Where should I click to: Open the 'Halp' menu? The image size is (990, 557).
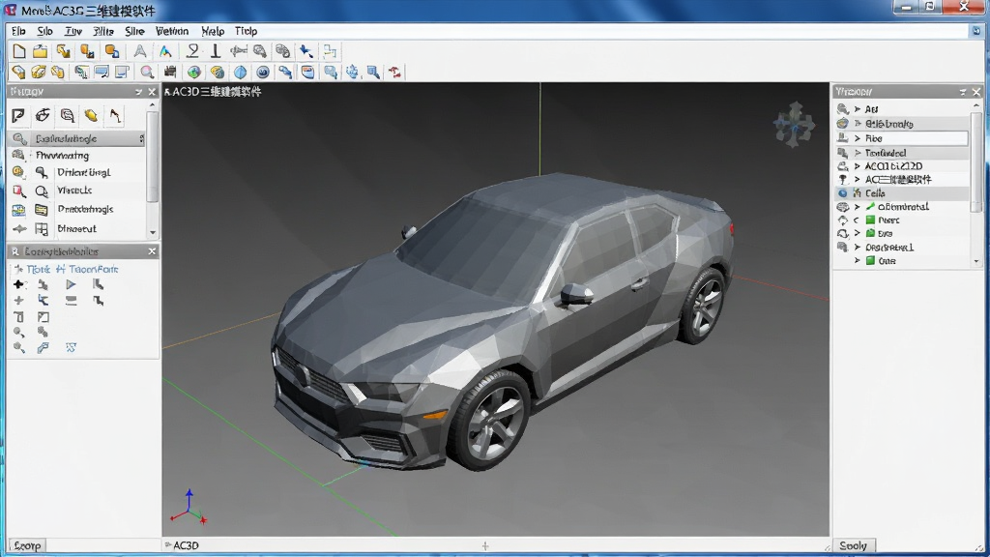point(213,31)
